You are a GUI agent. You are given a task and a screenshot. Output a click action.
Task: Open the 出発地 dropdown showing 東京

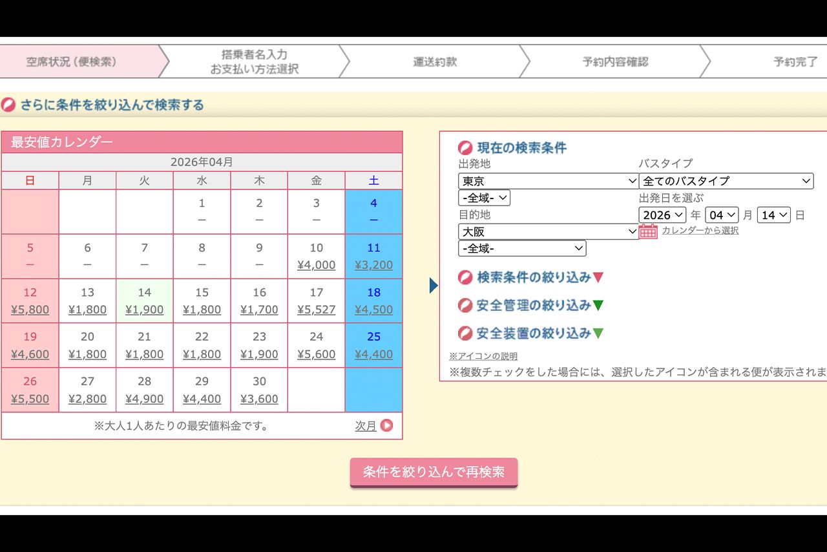[x=548, y=181]
